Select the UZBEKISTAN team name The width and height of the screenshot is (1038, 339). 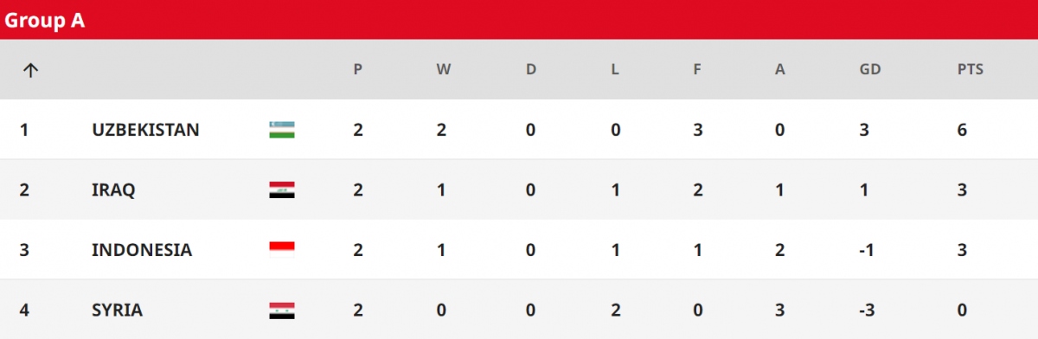(x=145, y=130)
